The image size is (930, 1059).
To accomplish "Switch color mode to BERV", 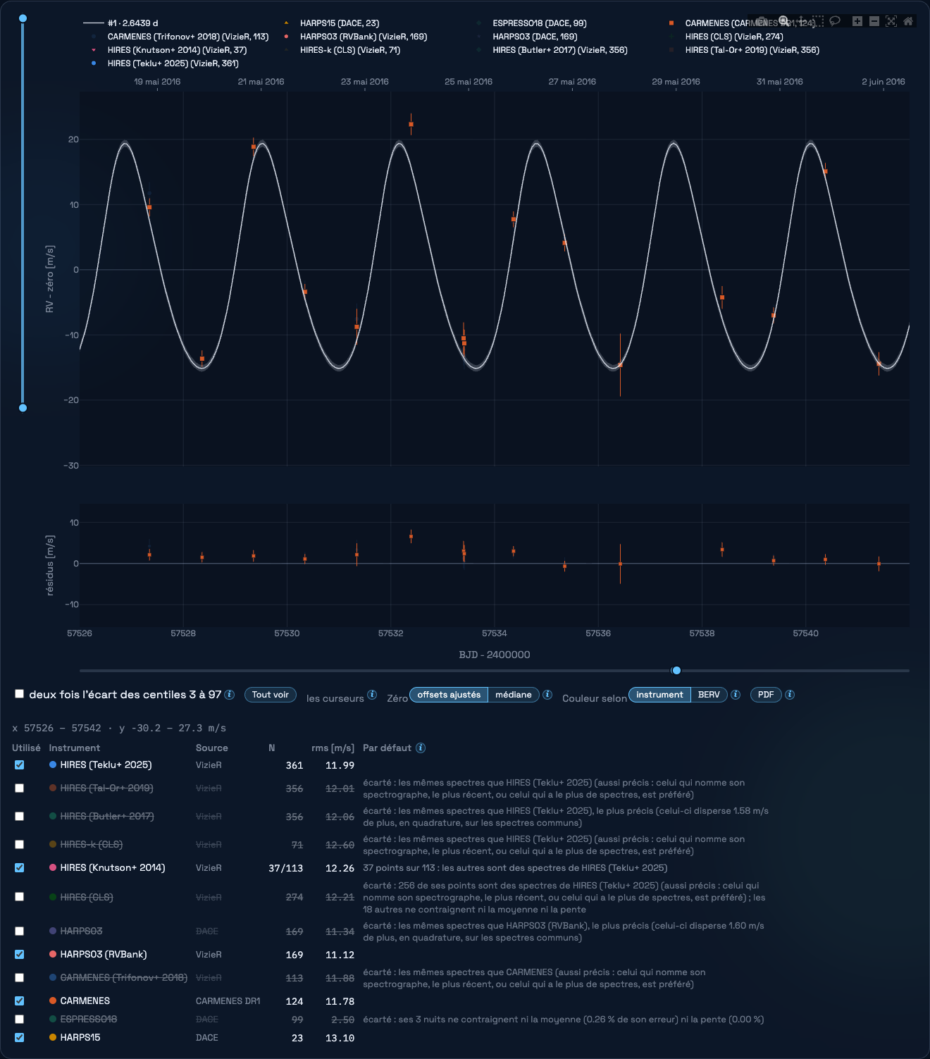I will 709,695.
